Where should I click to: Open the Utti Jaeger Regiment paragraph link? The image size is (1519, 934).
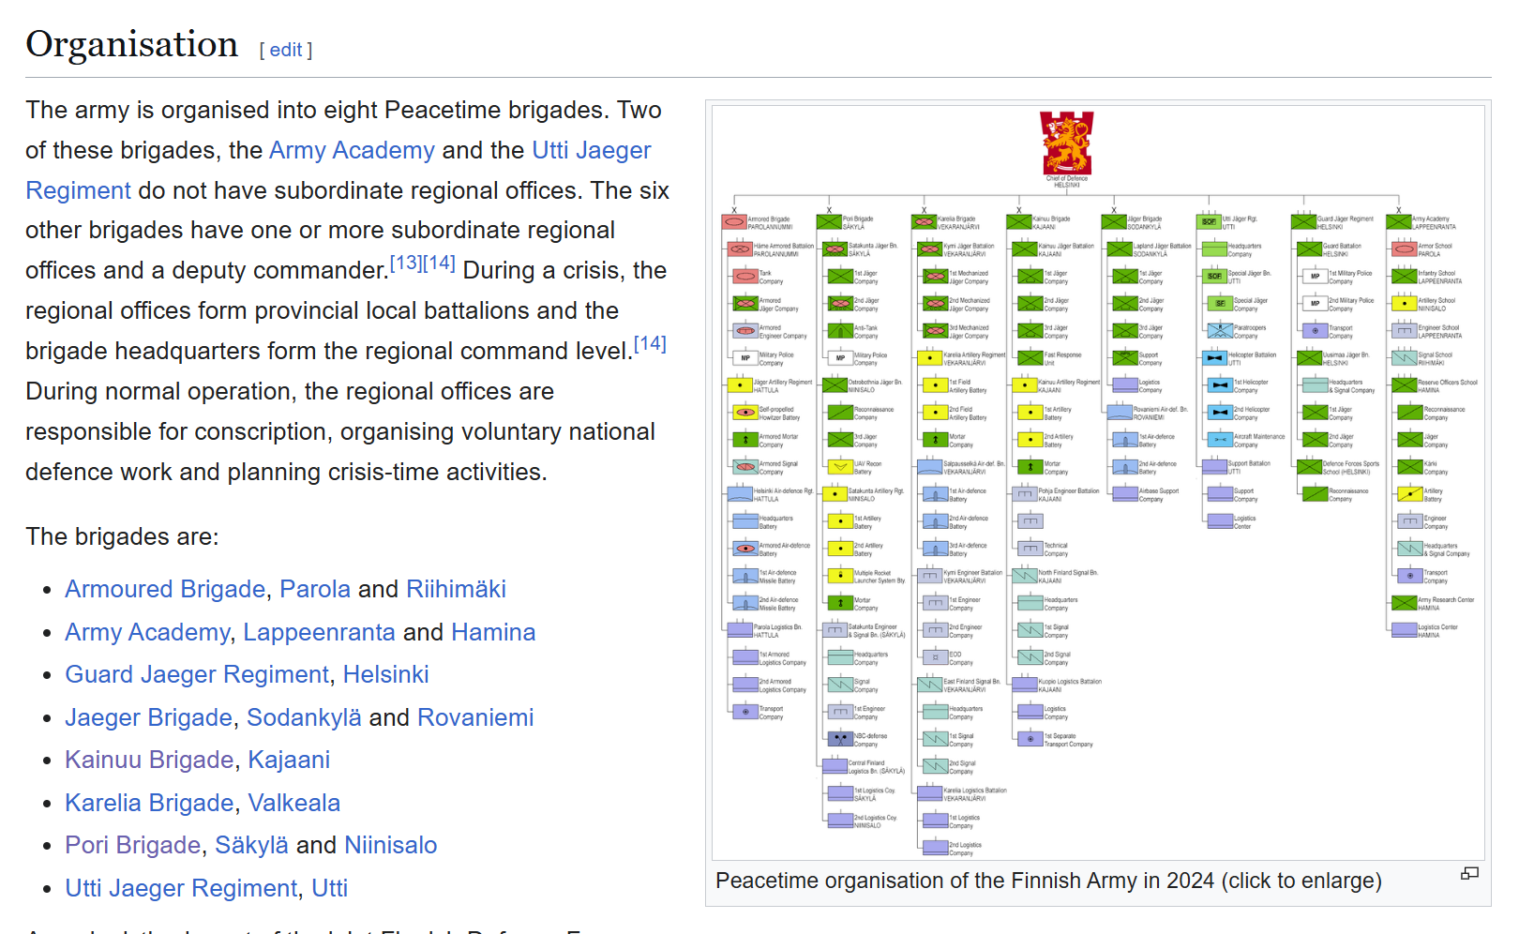tap(338, 170)
